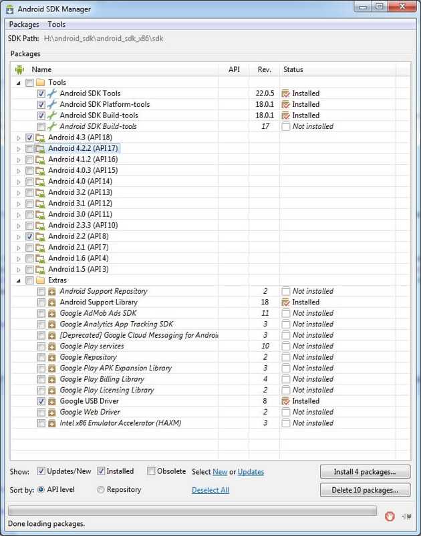The width and height of the screenshot is (421, 536).
Task: Click the Extras folder icon
Action: [40, 280]
